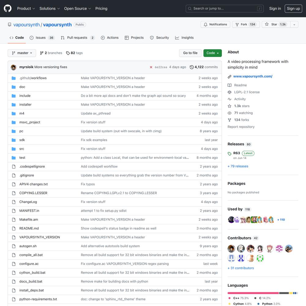Click the Notifications bell button

(215, 24)
